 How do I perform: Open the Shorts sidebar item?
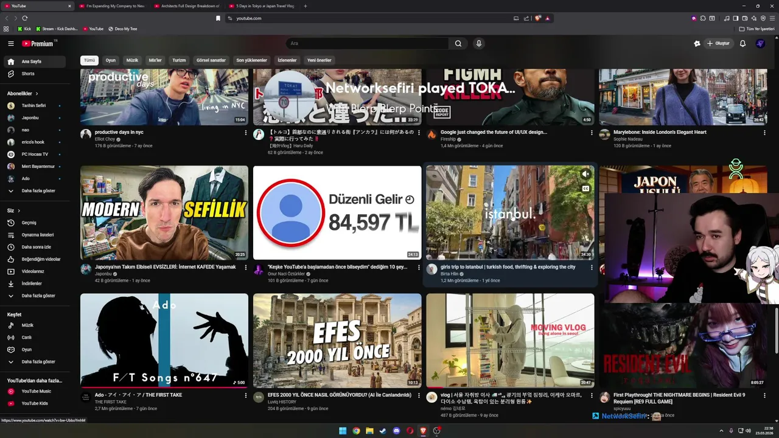[35, 74]
